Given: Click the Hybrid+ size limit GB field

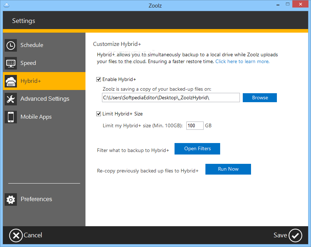Looking at the screenshot, I should (x=195, y=126).
